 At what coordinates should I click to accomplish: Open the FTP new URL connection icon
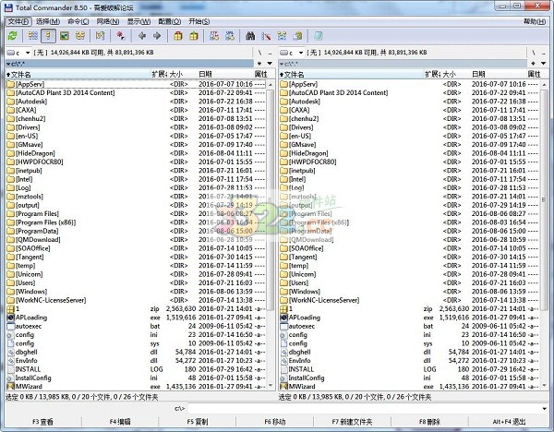click(230, 36)
